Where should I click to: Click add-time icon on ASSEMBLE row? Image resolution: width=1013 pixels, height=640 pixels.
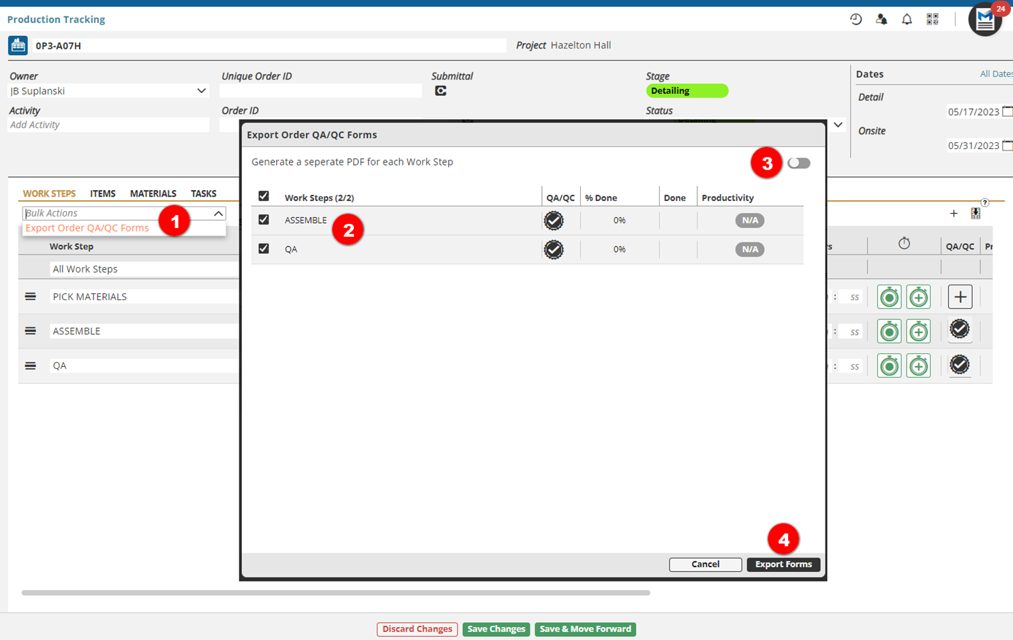(918, 332)
